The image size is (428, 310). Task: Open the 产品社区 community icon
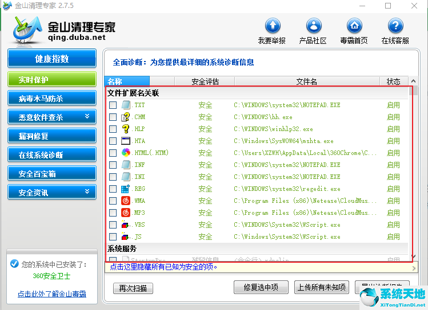(x=314, y=26)
